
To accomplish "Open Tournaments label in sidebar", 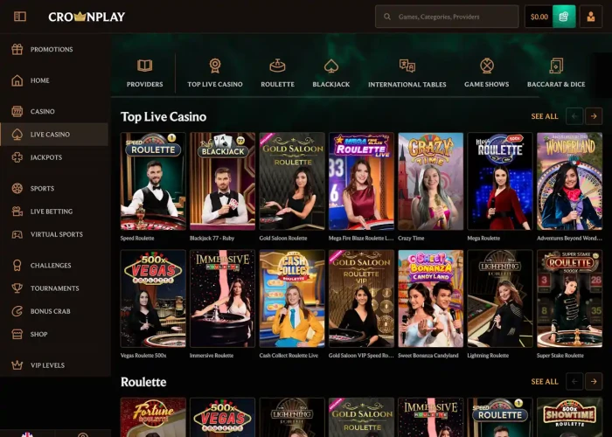I will [x=54, y=288].
